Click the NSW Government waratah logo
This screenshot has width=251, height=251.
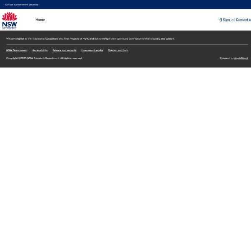click(x=9, y=20)
